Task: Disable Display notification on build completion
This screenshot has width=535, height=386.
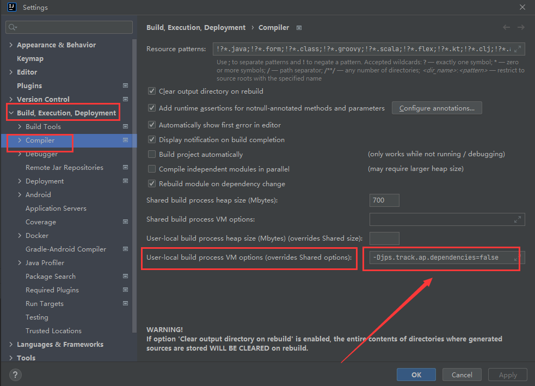Action: (151, 139)
